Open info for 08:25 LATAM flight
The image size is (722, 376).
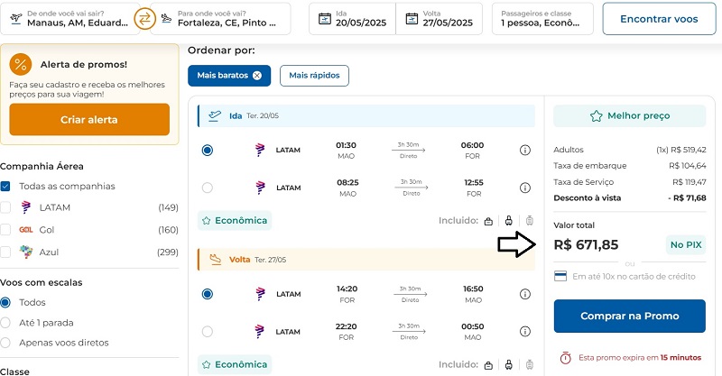pos(525,188)
